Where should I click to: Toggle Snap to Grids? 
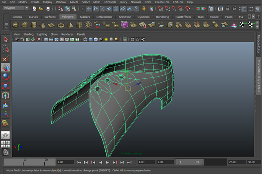160,9
